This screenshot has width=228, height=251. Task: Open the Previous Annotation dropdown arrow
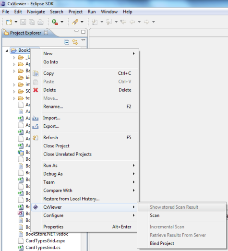click(116, 22)
